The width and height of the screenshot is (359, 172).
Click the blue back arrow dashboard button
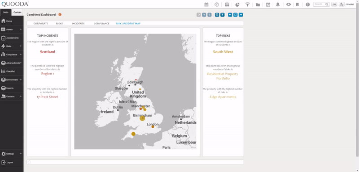230,15
